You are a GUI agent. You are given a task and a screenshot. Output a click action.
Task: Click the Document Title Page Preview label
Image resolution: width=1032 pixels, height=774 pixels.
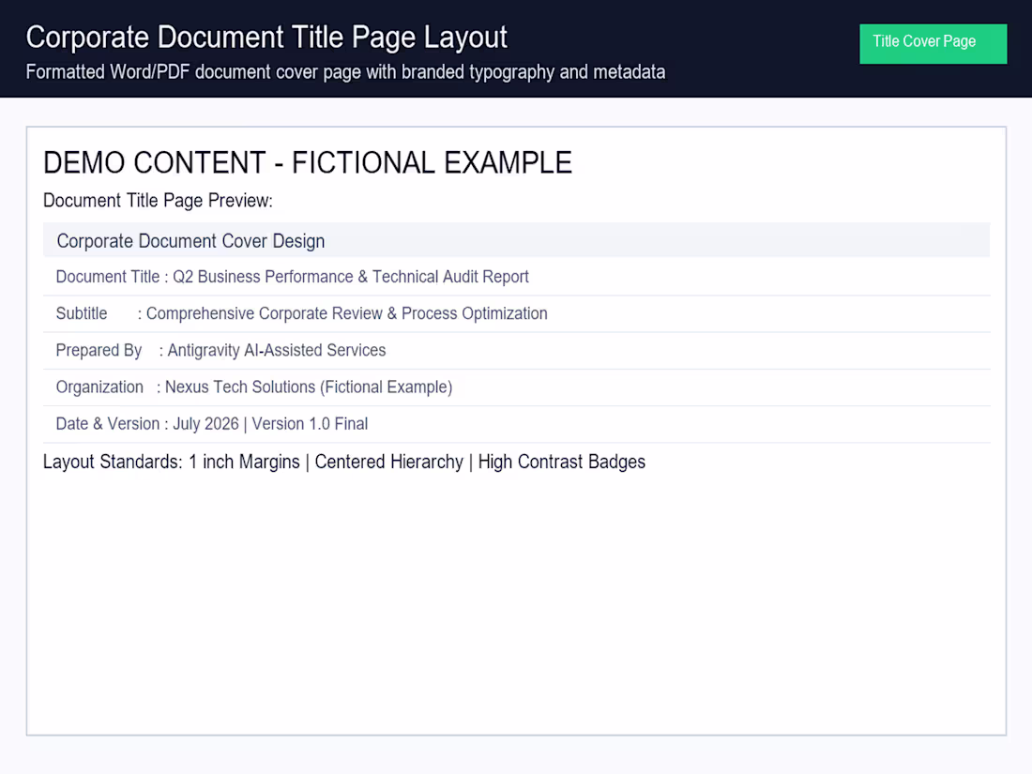pos(158,201)
